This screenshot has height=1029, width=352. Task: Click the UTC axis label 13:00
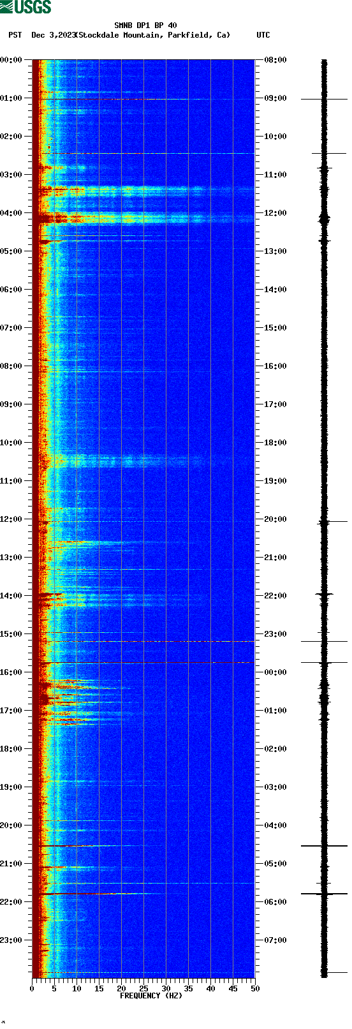tap(275, 251)
